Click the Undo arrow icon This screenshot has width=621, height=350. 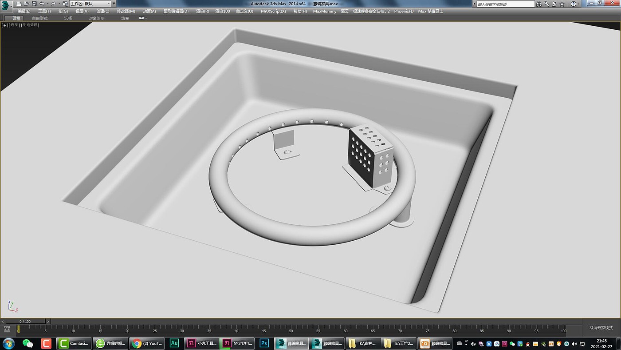42,4
